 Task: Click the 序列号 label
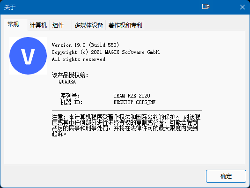70,96
